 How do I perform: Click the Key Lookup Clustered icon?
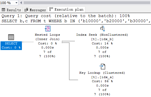click(102, 67)
